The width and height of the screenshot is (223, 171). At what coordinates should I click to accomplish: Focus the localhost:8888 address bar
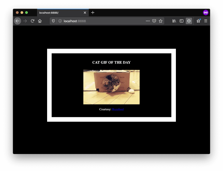[100, 21]
